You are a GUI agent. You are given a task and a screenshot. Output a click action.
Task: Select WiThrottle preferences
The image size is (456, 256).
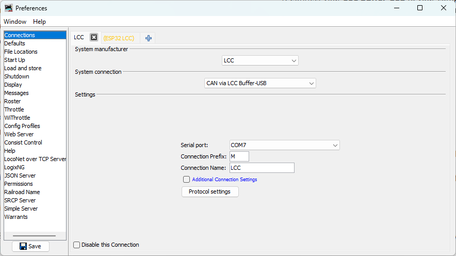35,118
